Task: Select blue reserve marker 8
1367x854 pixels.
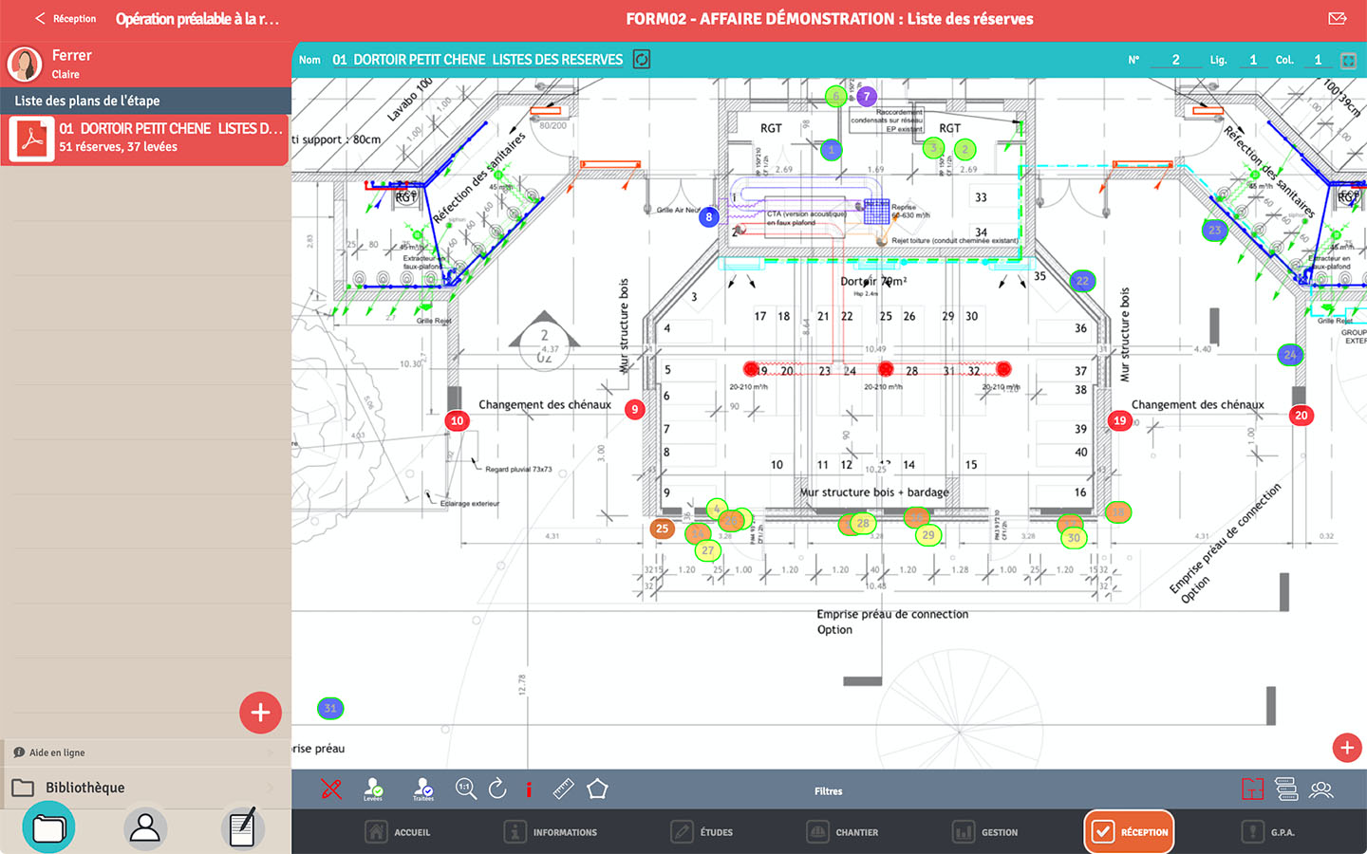Action: tap(708, 217)
